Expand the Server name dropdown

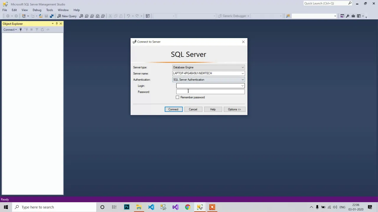click(243, 73)
